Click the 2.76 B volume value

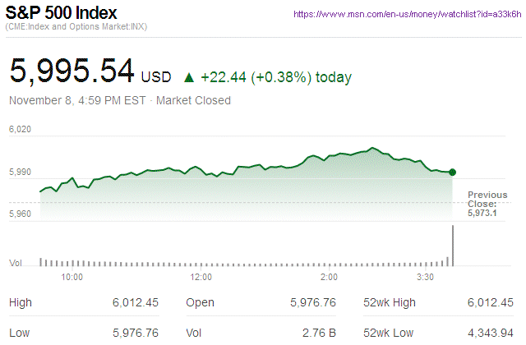click(x=320, y=333)
